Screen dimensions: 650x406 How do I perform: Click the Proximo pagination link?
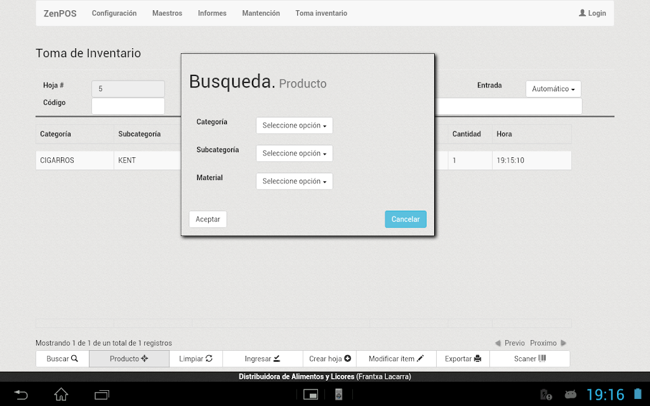click(x=543, y=343)
